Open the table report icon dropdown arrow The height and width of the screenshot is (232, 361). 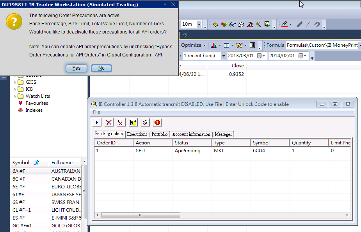click(233, 45)
